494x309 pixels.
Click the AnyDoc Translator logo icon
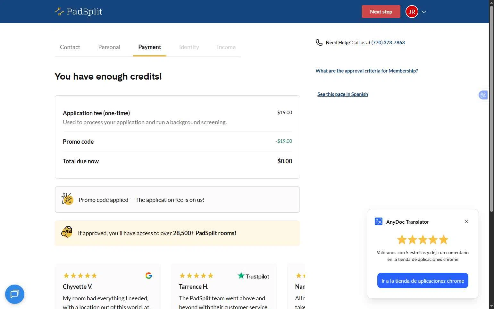[378, 221]
